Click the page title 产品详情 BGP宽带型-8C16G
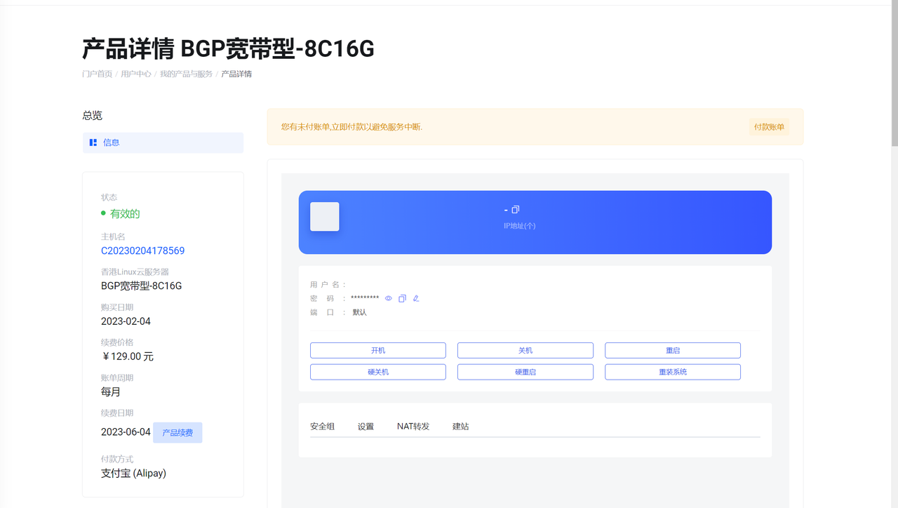The image size is (898, 508). [x=228, y=48]
